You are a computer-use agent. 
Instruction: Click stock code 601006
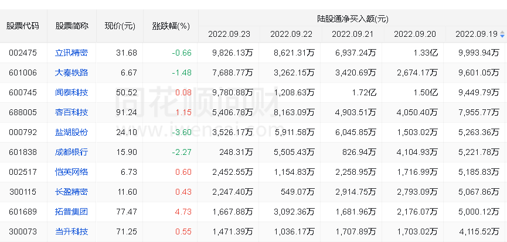pyautogui.click(x=23, y=72)
